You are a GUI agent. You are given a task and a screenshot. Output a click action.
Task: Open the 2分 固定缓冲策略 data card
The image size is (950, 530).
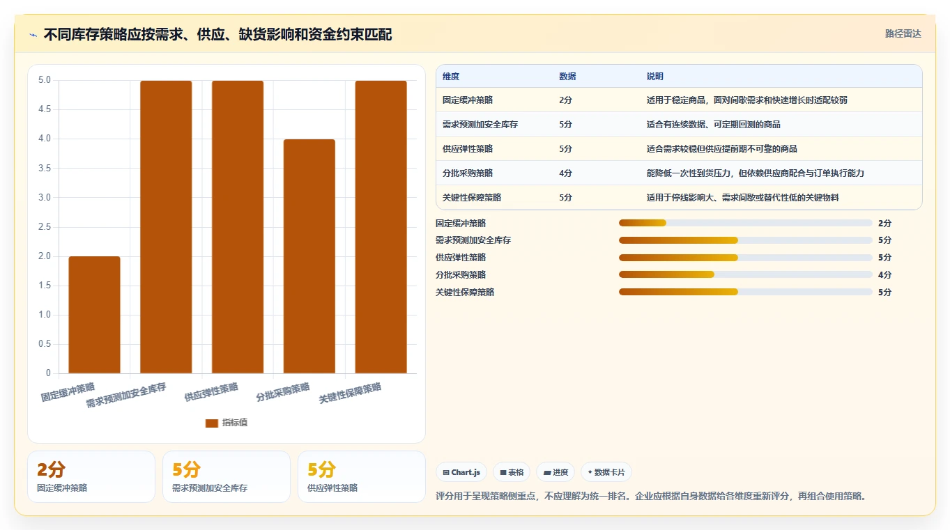(91, 476)
